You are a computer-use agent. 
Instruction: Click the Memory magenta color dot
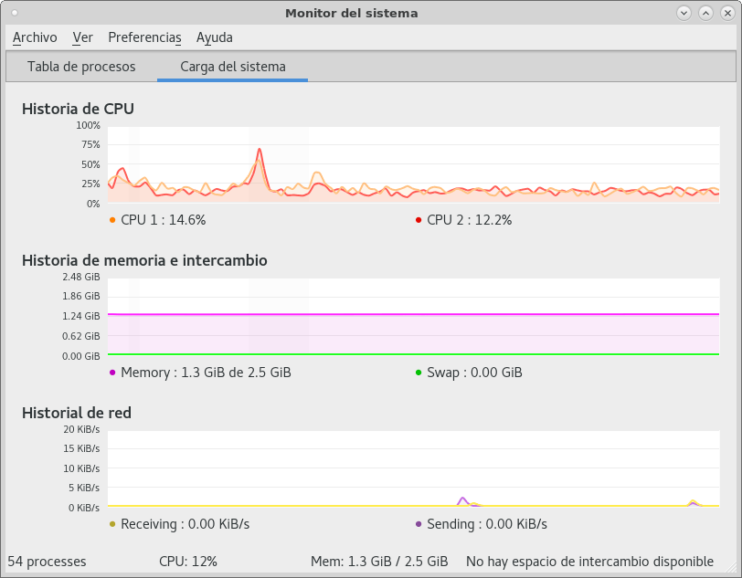[x=112, y=373]
